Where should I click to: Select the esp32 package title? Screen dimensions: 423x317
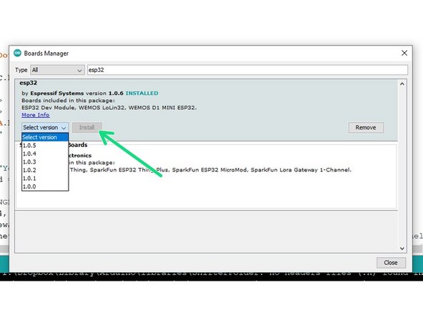29,83
